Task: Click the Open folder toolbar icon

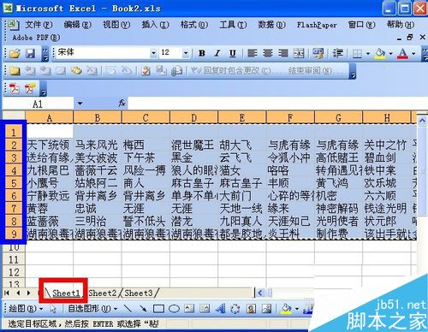Action: [x=15, y=53]
